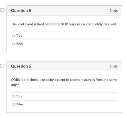Screen dimensions: 127x118
Task: Click the "Question 6" heading
Action: pos(21,66)
